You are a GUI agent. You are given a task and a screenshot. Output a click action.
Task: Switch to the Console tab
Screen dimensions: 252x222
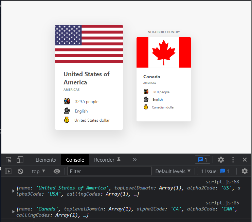click(x=75, y=160)
